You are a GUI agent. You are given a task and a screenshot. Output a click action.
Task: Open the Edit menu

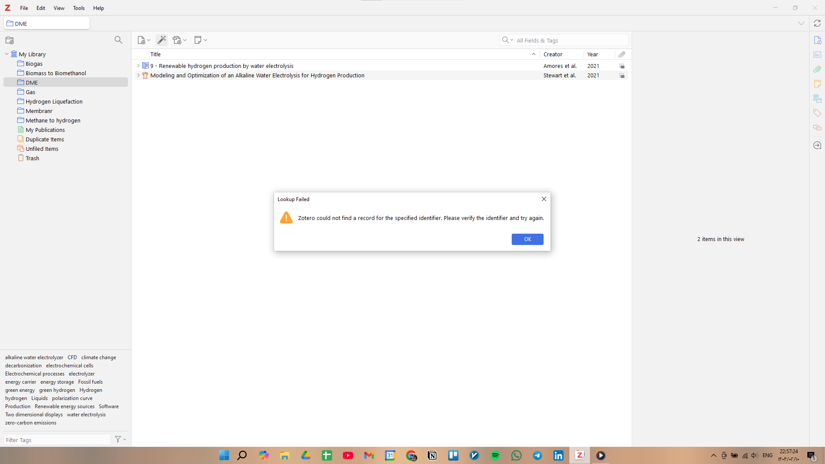tap(41, 8)
